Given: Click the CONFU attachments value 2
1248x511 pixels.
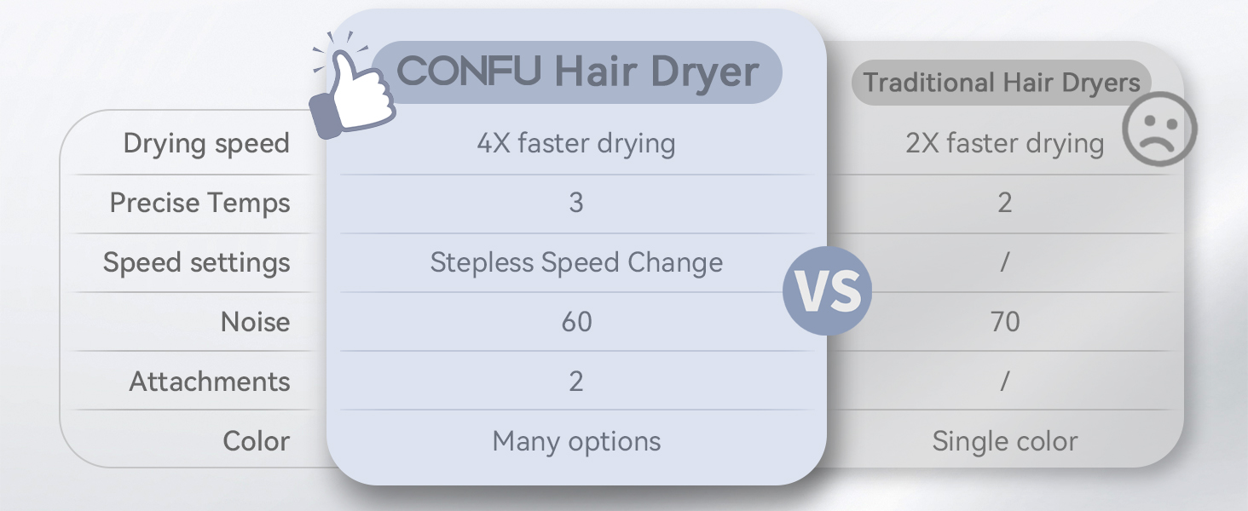Looking at the screenshot, I should [576, 382].
